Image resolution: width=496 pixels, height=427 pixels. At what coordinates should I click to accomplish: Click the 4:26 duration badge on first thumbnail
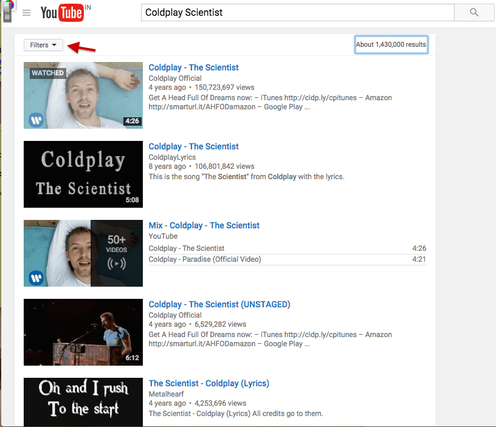tap(132, 121)
